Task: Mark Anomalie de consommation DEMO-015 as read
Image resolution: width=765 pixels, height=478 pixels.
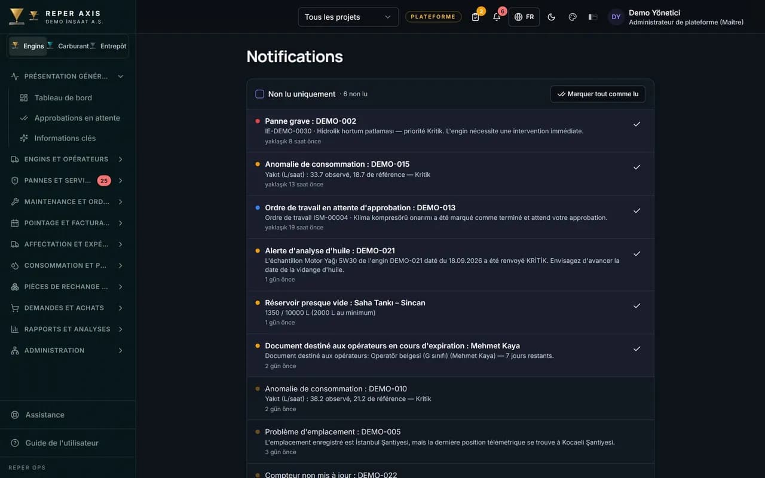Action: click(x=637, y=167)
